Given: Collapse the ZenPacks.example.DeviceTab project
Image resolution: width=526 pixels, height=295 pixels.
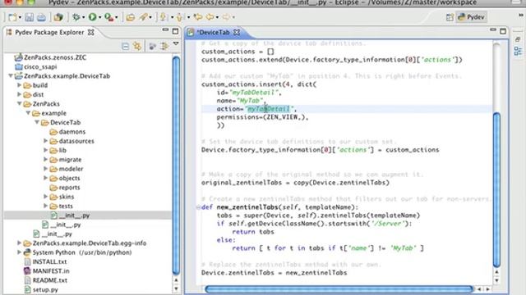Looking at the screenshot, I should [x=11, y=76].
